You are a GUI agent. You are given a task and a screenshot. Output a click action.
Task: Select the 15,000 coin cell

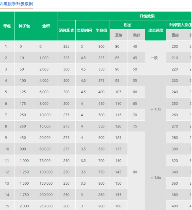46,126
